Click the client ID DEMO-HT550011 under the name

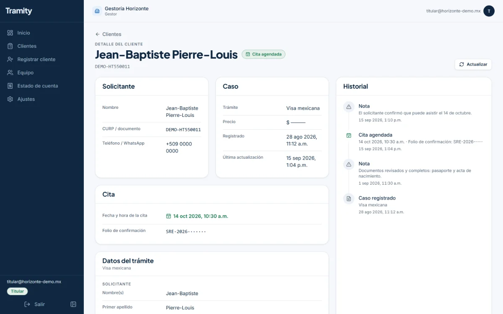coord(112,67)
